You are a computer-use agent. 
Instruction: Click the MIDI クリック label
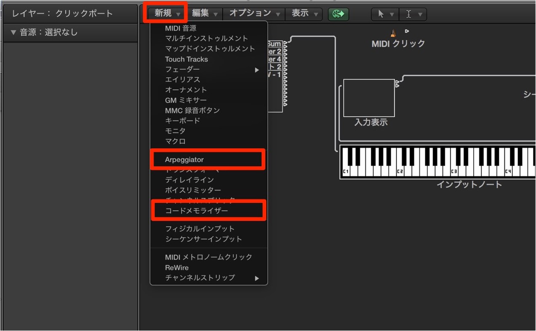pos(398,43)
